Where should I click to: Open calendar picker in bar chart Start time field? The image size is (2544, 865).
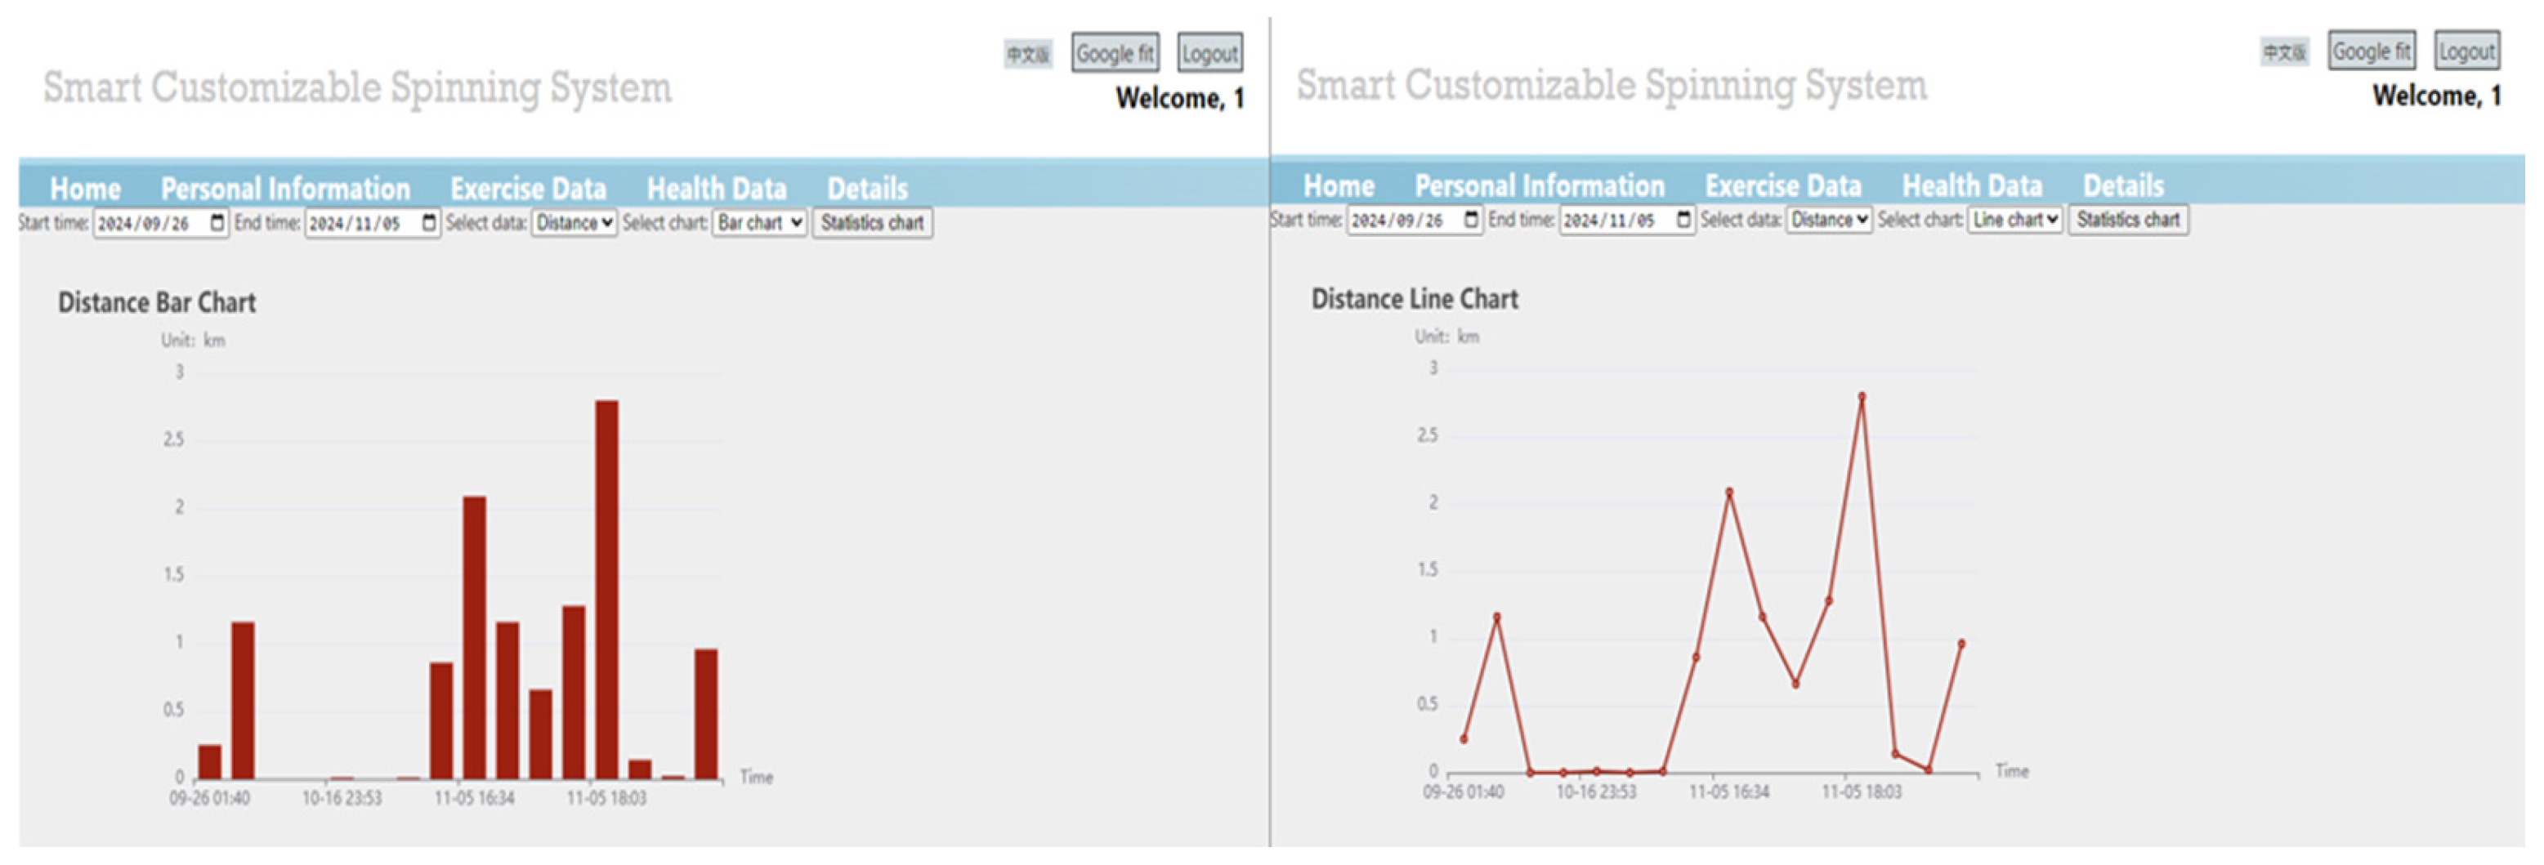coord(217,222)
